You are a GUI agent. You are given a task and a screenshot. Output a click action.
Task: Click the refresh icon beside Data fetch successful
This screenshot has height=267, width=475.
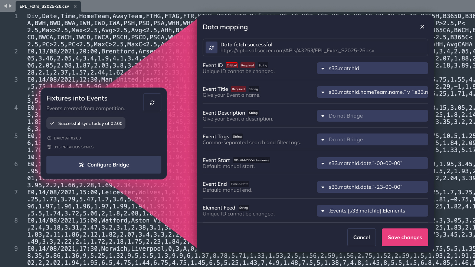pos(212,47)
